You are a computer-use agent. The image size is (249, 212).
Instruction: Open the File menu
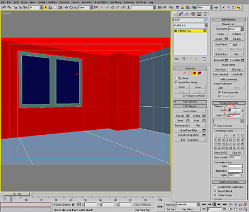tap(3, 2)
